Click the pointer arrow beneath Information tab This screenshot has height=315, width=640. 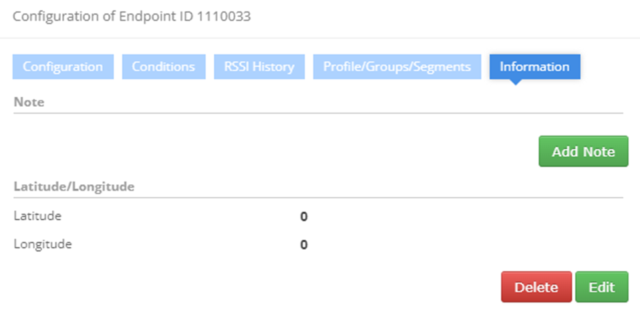point(515,82)
